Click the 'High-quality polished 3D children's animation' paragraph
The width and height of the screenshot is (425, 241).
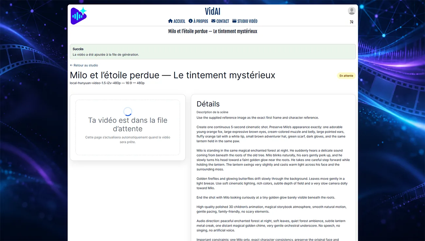(271, 209)
